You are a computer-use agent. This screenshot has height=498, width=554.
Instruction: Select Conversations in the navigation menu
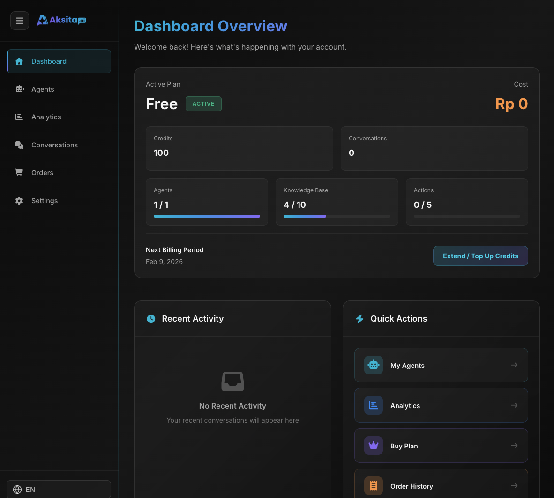click(x=54, y=145)
